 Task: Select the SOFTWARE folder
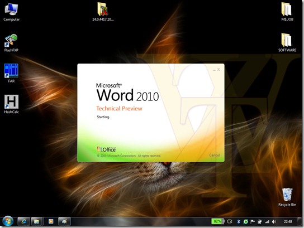(x=287, y=42)
